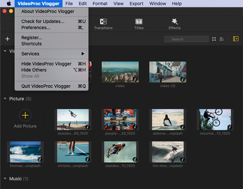Click the Add Picture plus icon
Image resolution: width=243 pixels, height=189 pixels.
tap(25, 116)
